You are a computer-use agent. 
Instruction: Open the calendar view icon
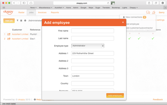click(21, 20)
